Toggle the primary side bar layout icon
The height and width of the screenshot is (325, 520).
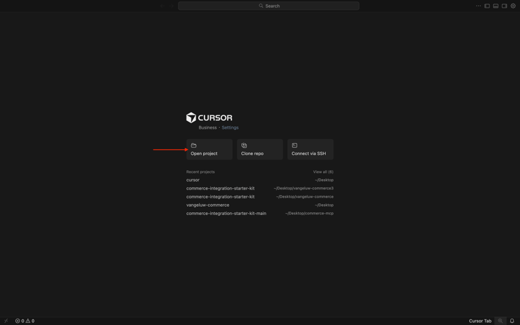click(x=487, y=6)
